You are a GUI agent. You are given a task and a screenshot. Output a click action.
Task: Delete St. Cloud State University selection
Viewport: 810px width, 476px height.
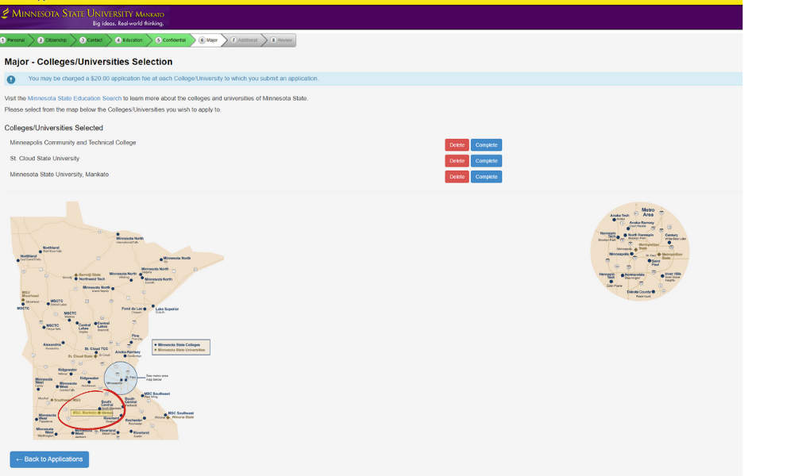(457, 161)
